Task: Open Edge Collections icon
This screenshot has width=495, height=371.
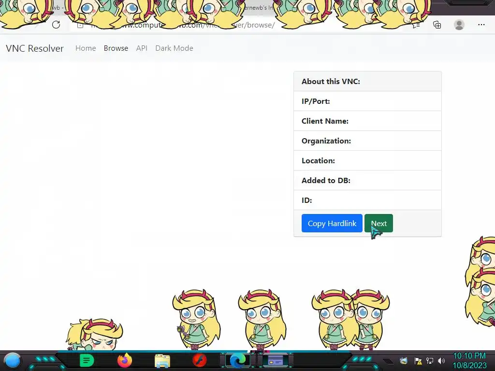Action: point(437,25)
